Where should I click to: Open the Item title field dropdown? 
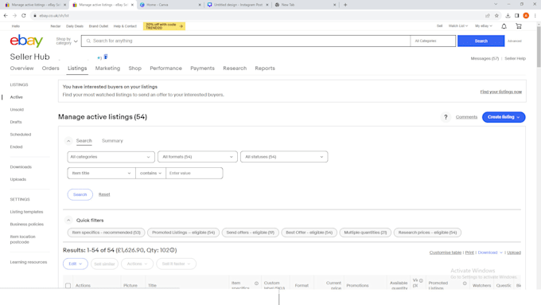[x=102, y=173]
